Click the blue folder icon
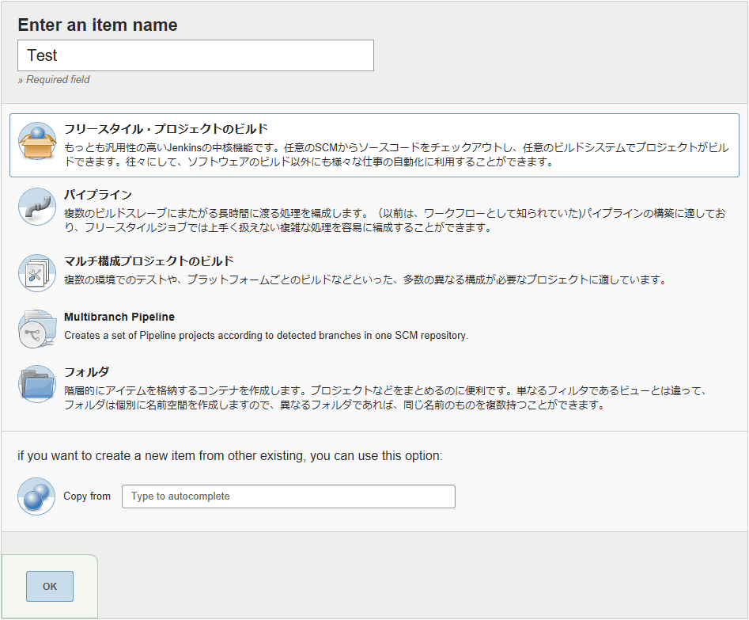This screenshot has height=620, width=749. point(37,384)
